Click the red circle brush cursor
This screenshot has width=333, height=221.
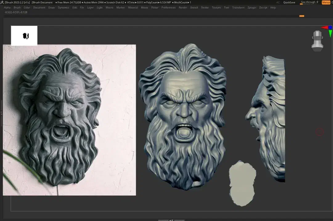click(x=320, y=132)
